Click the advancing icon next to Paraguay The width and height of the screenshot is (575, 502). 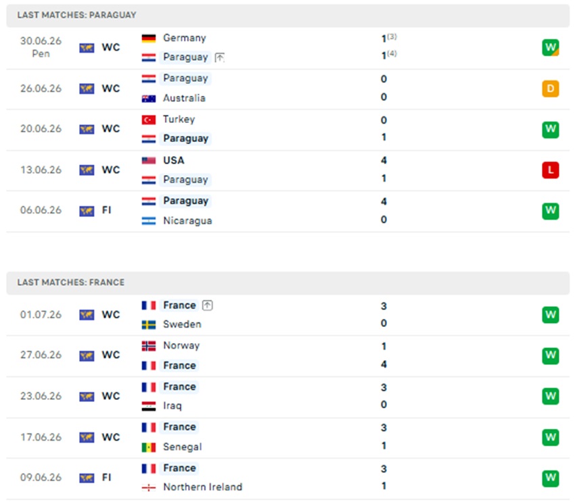219,57
